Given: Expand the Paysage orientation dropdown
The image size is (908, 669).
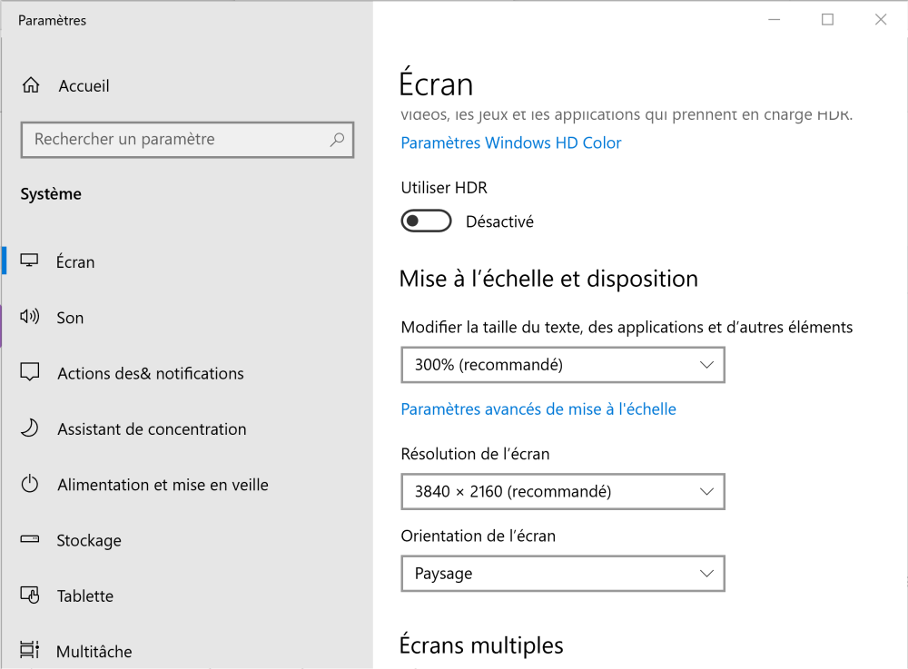Looking at the screenshot, I should click(x=562, y=574).
